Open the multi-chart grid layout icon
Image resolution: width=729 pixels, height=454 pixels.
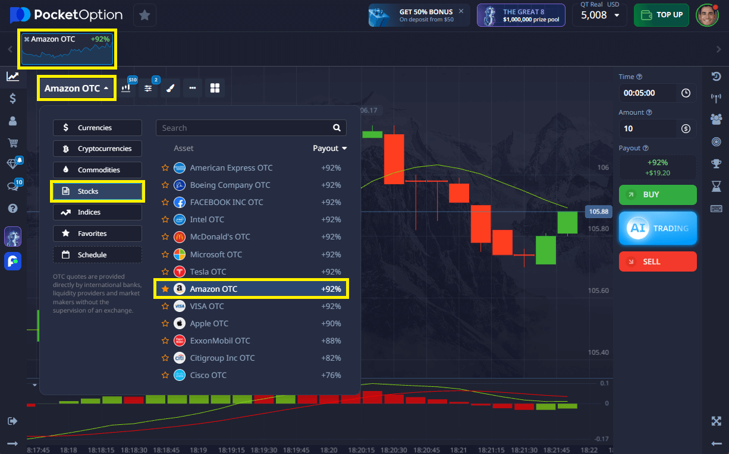point(215,88)
